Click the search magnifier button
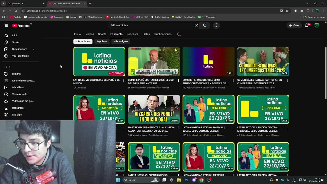327x184 pixels. click(x=205, y=25)
